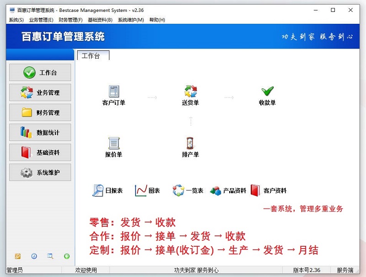Minimize the Bestcase Management System window

click(x=316, y=10)
